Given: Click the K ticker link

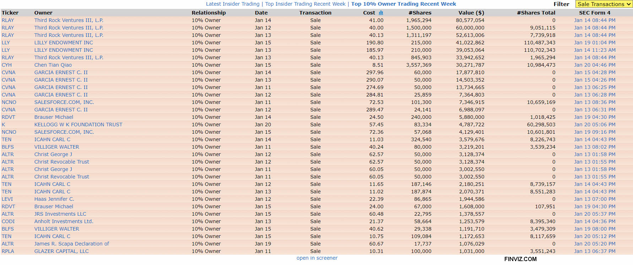Looking at the screenshot, I should pyautogui.click(x=4, y=125).
